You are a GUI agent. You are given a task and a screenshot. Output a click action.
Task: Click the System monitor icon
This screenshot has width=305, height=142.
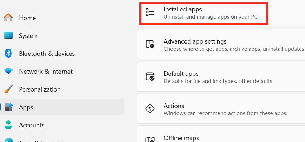pyautogui.click(x=8, y=35)
